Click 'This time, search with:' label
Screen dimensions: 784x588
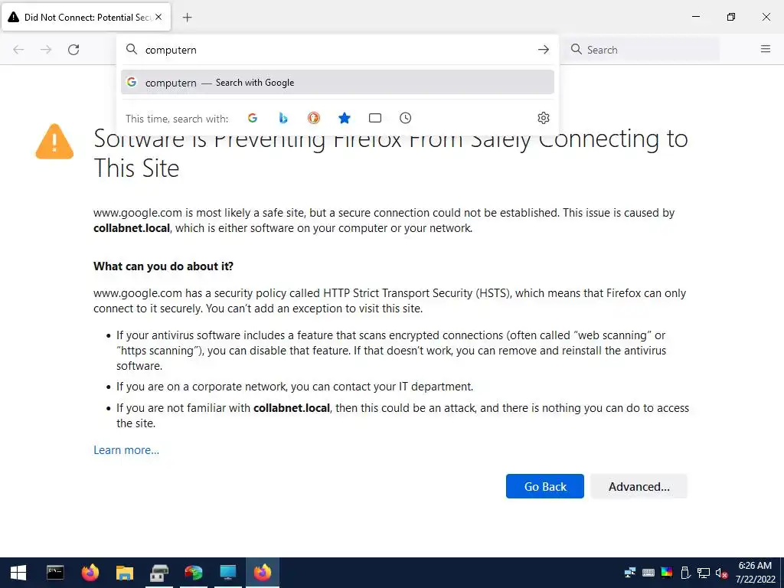(x=177, y=119)
